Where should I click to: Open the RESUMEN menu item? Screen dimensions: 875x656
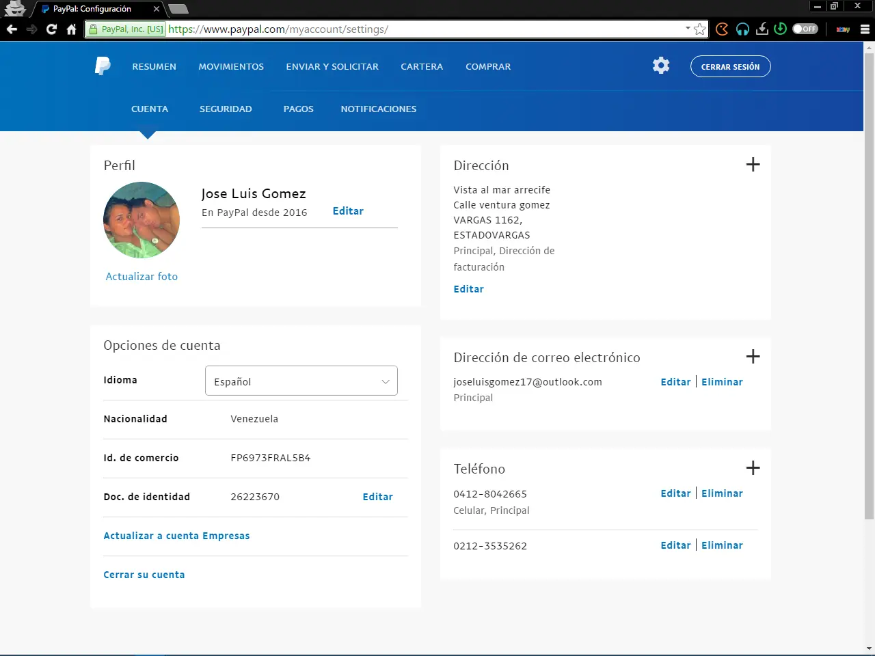pyautogui.click(x=154, y=67)
